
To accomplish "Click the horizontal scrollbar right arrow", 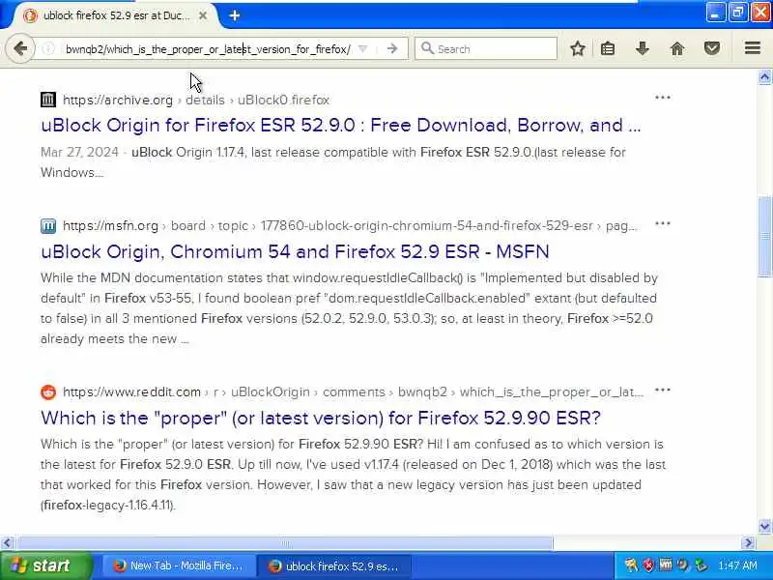I will pos(749,543).
